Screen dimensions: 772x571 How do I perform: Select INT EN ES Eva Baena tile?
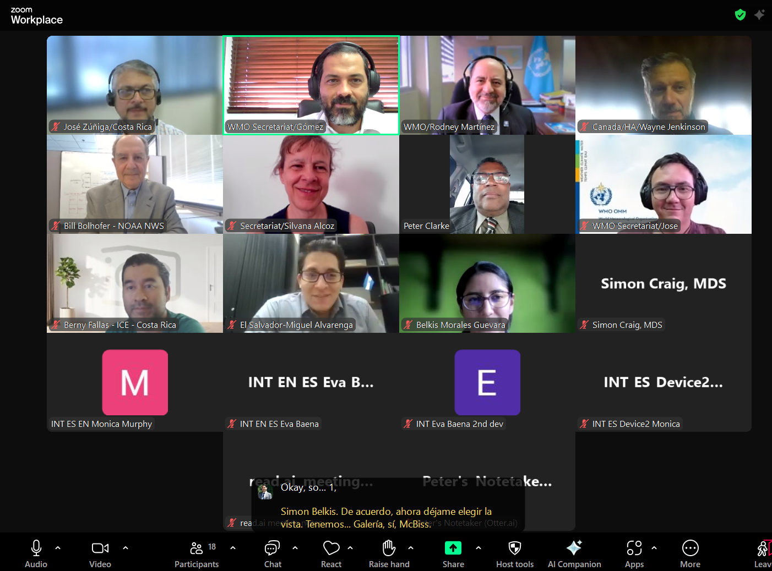click(311, 382)
